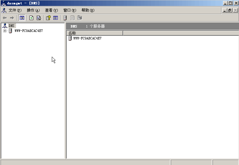239x165 pixels.
Task: Click the New Server toolbar icon
Action: point(65,18)
